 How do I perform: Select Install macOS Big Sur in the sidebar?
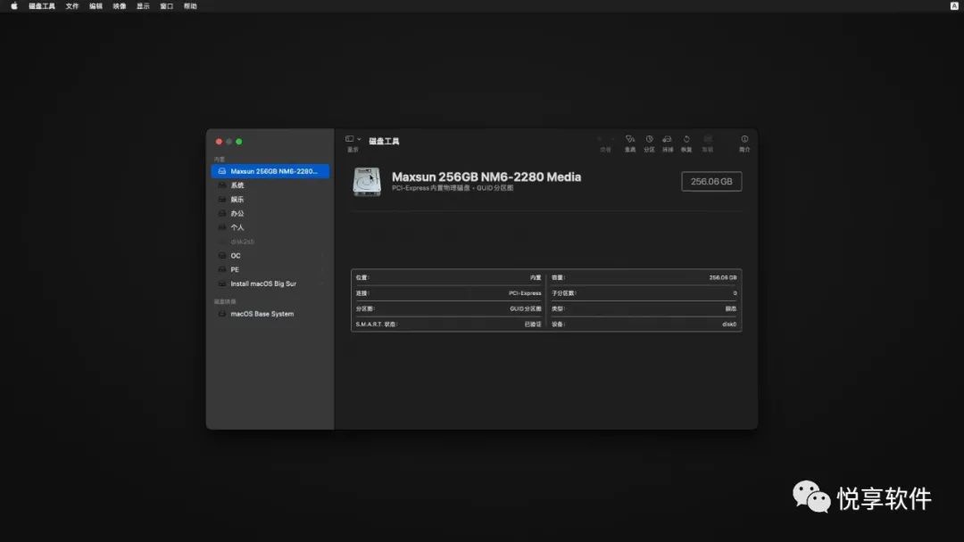click(x=270, y=283)
